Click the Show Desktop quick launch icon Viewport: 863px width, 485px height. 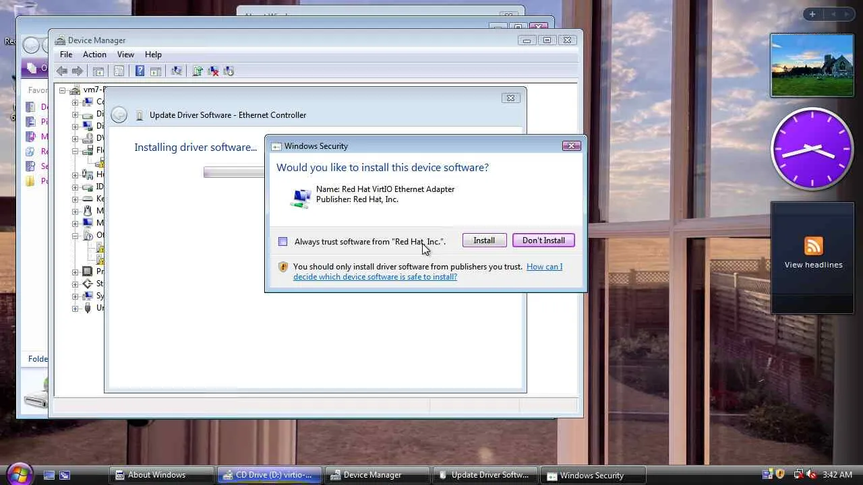point(49,475)
